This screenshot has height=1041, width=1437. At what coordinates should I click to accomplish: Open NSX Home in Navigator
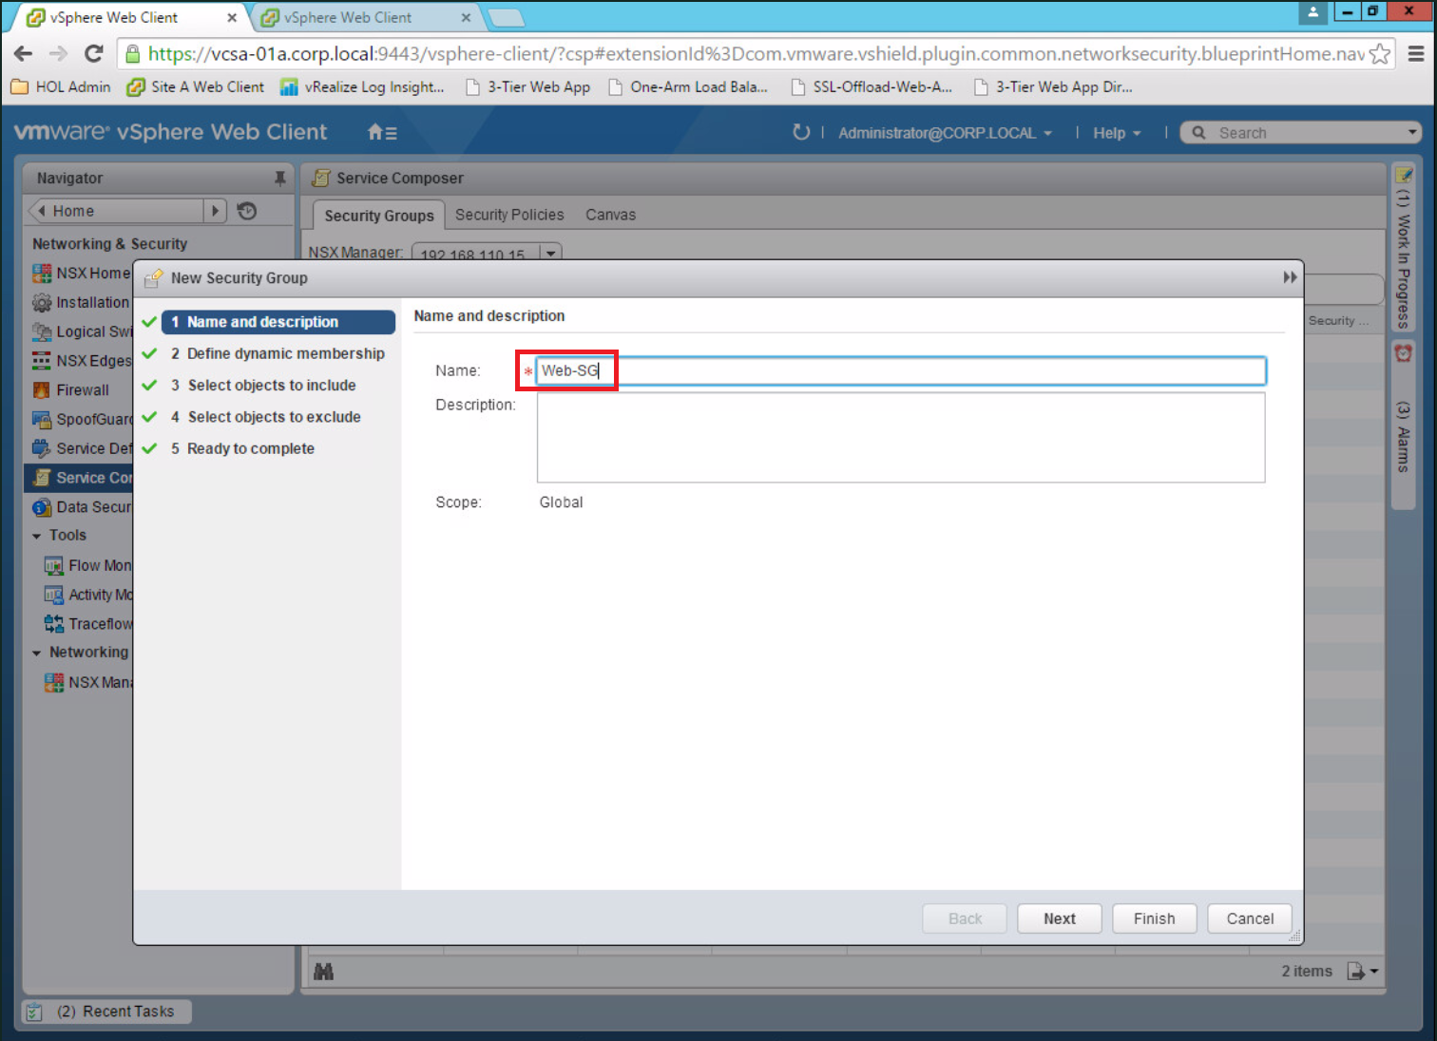tap(81, 274)
